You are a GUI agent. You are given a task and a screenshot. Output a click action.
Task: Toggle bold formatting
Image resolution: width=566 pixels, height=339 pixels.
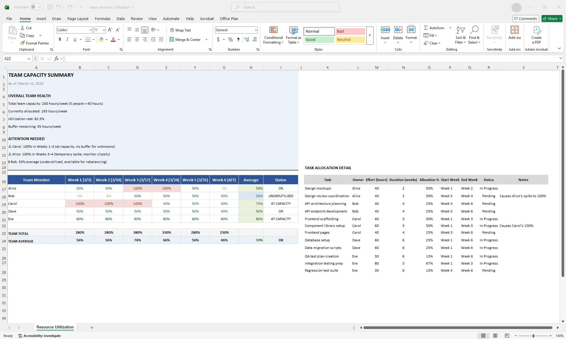(x=60, y=39)
